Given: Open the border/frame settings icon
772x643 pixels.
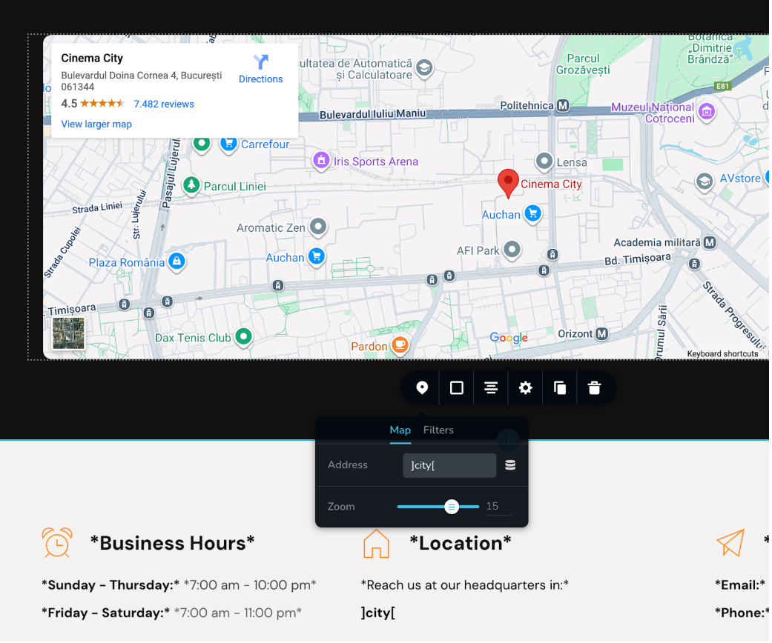Looking at the screenshot, I should point(457,388).
